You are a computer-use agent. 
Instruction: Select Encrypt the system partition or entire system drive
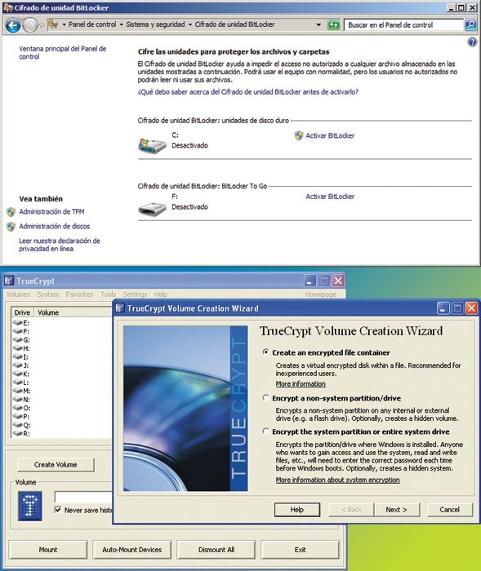click(266, 432)
